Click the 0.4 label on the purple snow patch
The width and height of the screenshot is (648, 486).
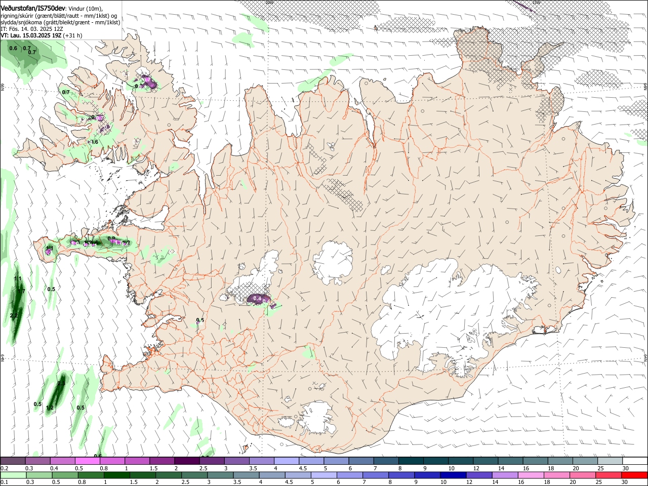(257, 299)
